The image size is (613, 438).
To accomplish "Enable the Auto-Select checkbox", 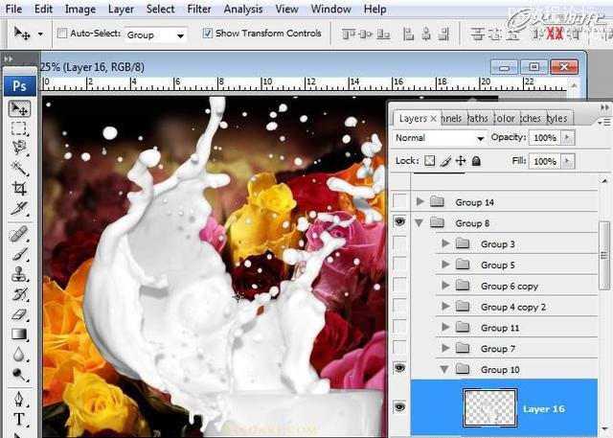I will point(62,34).
